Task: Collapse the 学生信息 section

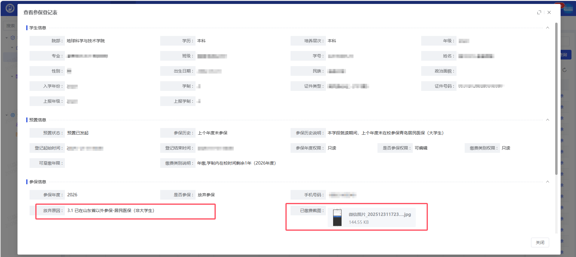Action: pyautogui.click(x=547, y=28)
